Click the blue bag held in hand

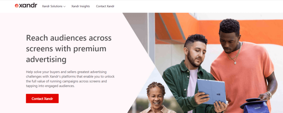pos(254,106)
